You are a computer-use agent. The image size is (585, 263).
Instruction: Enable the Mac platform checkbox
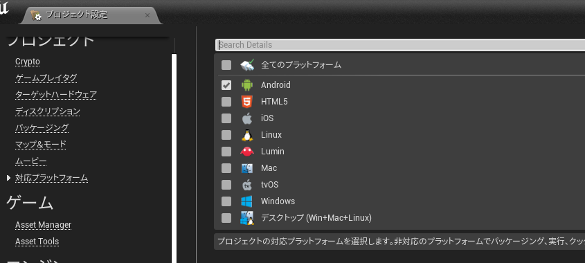tap(226, 168)
